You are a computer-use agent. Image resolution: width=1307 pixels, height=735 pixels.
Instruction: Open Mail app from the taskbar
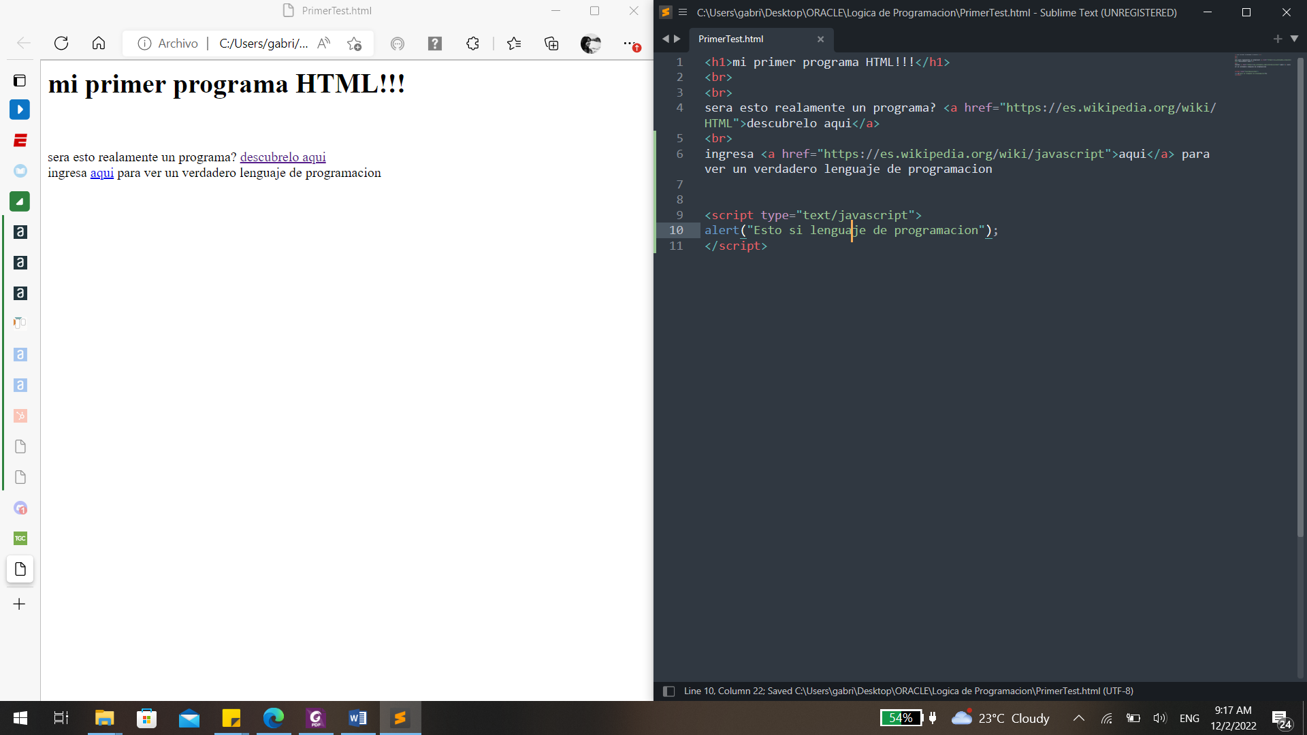point(189,718)
